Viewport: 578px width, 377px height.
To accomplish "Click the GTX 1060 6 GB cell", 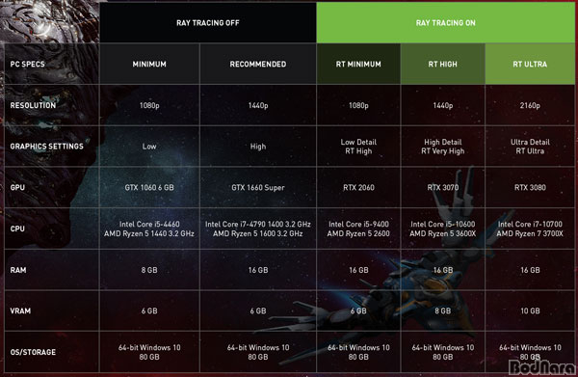I will coord(149,187).
